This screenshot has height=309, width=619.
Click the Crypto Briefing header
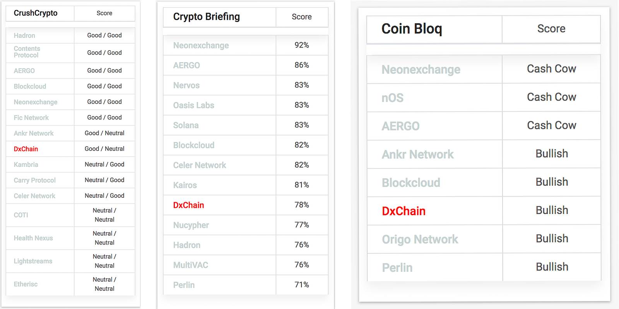[207, 17]
